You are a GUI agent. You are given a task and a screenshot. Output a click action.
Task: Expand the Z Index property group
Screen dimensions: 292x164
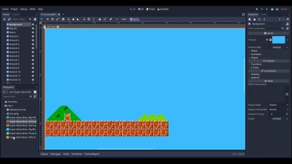[255, 67]
